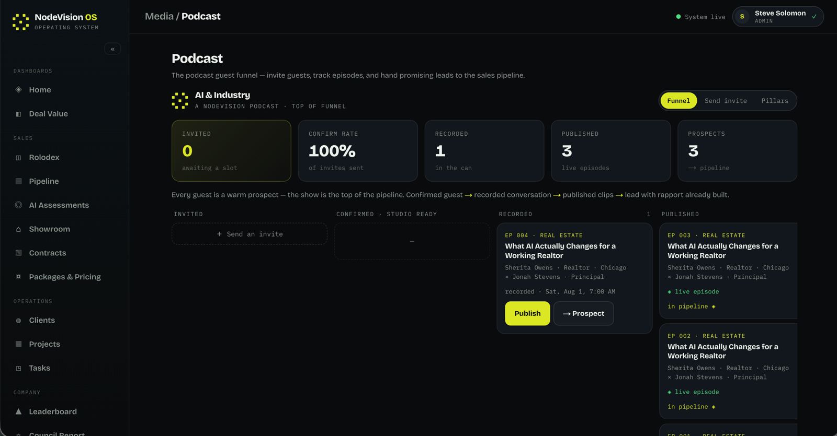The height and width of the screenshot is (436, 837).
Task: Click the Deal Value sidebar icon
Action: click(x=18, y=114)
